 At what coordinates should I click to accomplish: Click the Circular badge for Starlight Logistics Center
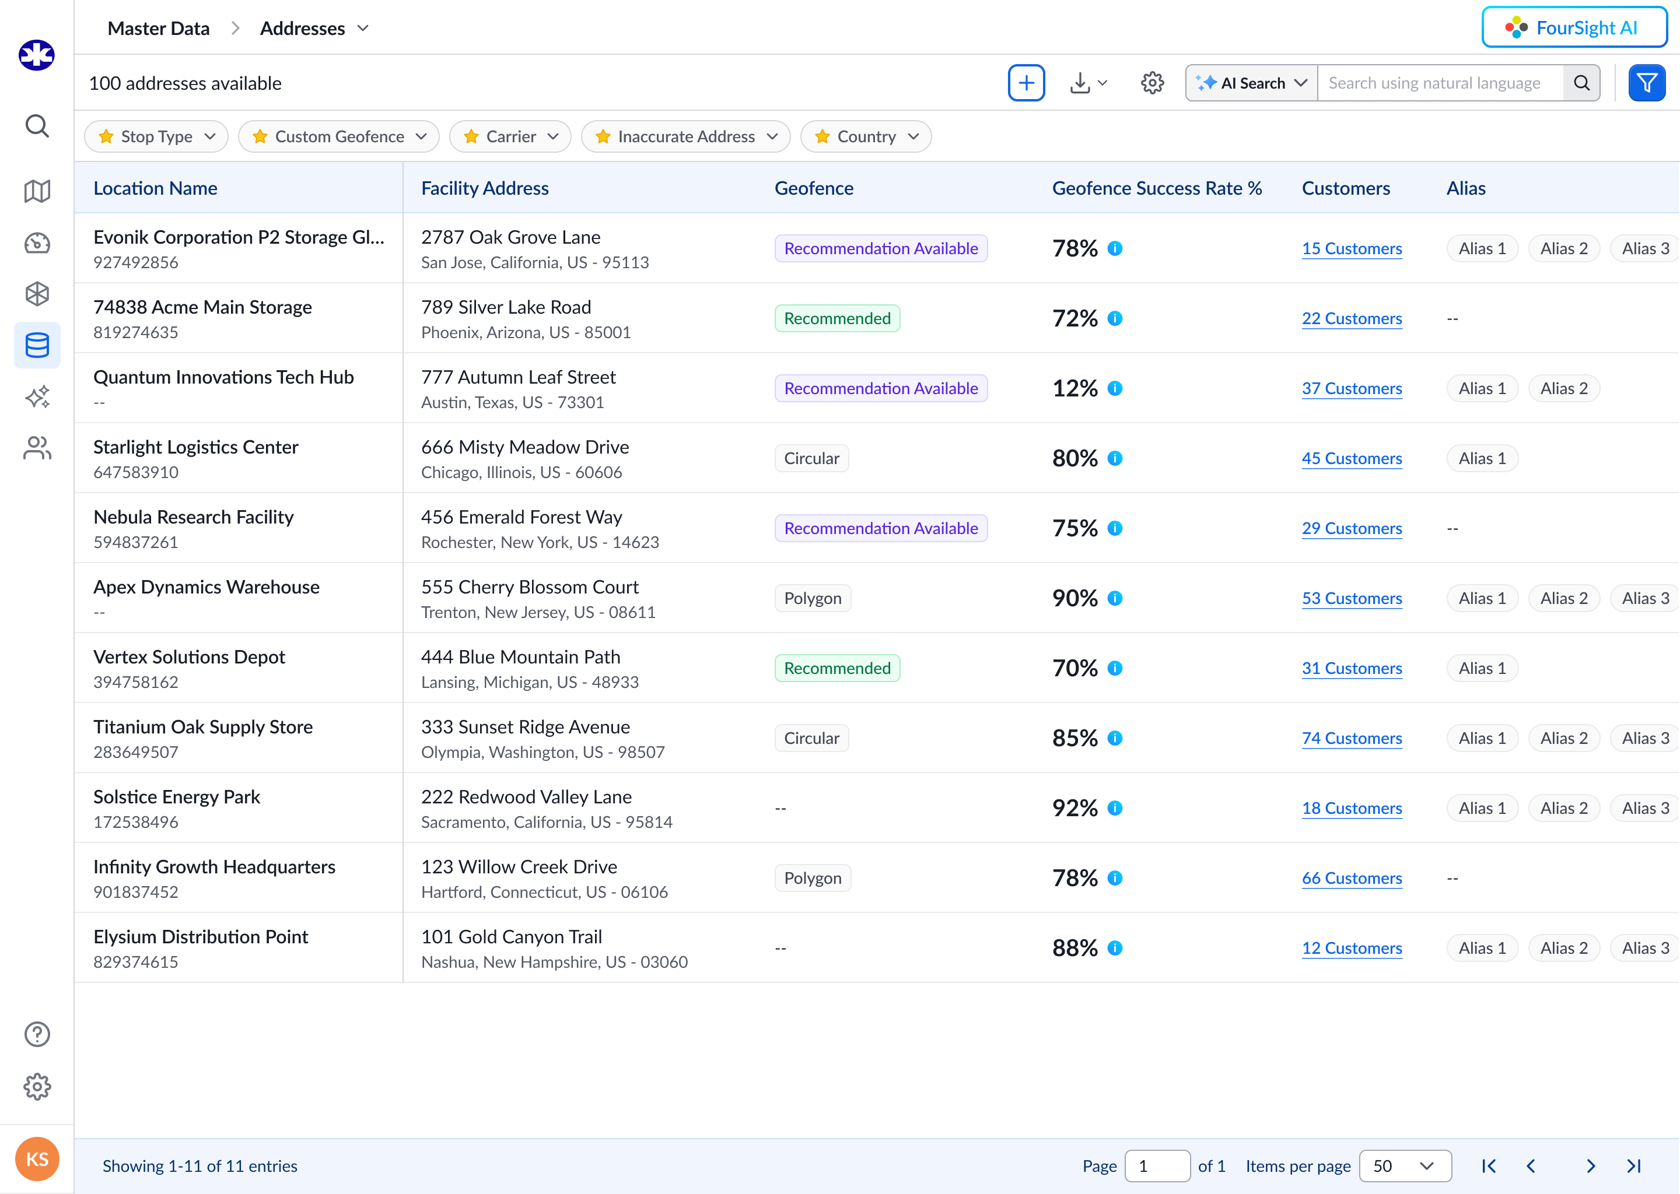(811, 458)
